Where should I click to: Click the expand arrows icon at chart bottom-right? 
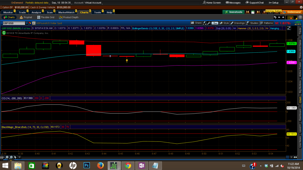pos(295,157)
